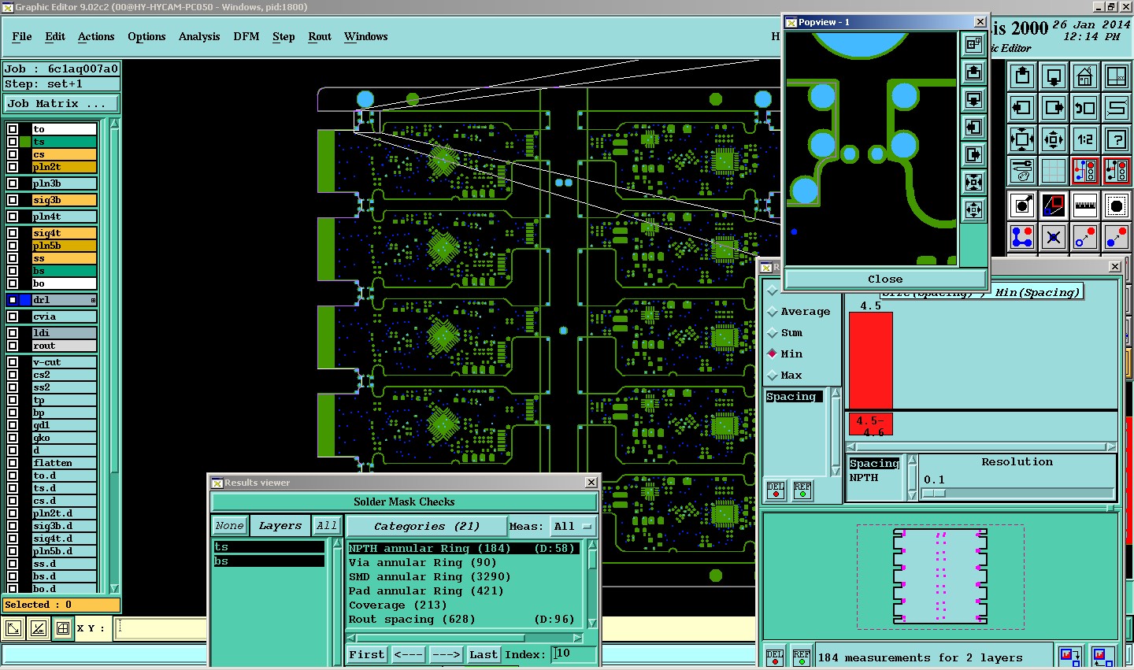Click the black X on blue dot icon
The image size is (1134, 670).
point(1054,237)
